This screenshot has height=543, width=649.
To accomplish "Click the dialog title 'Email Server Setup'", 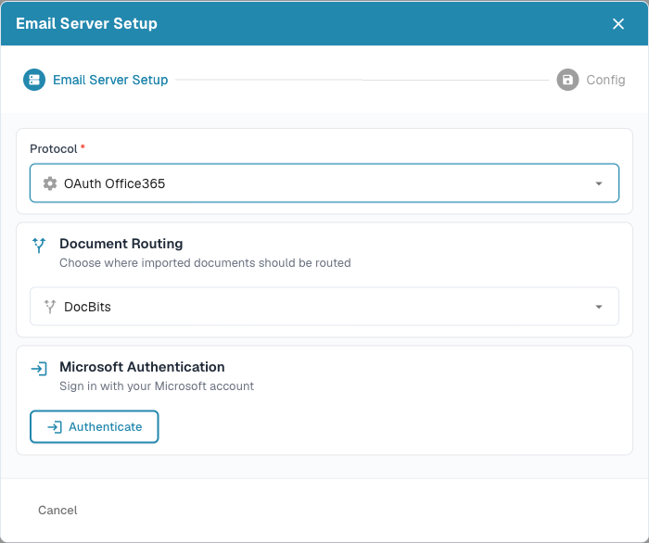I will [86, 23].
